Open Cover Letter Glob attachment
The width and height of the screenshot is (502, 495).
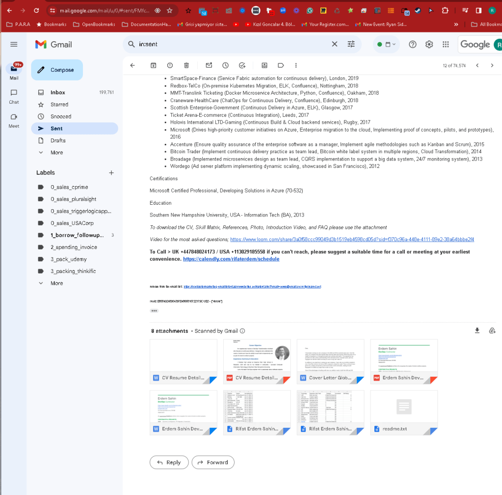pyautogui.click(x=330, y=361)
